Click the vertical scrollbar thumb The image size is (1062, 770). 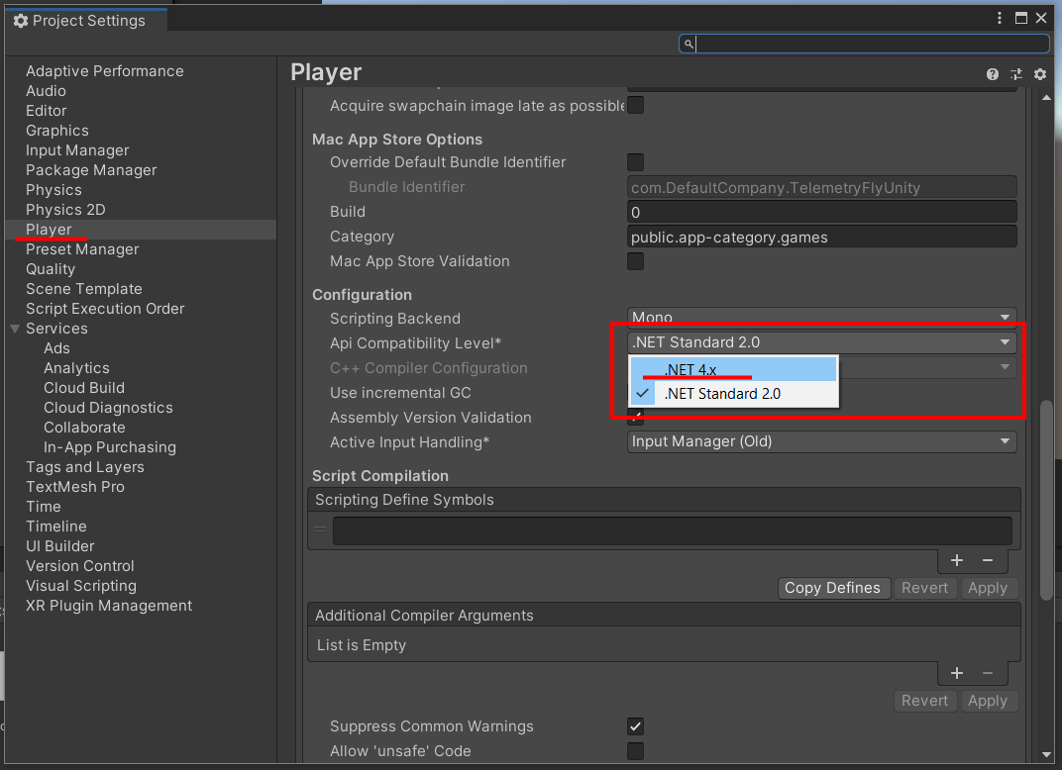pyautogui.click(x=1046, y=500)
